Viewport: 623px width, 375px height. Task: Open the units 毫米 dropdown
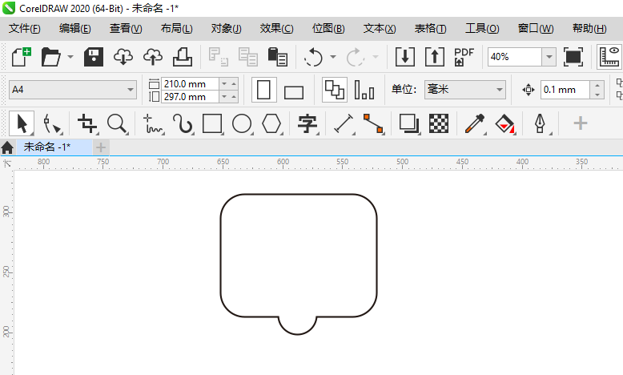500,90
